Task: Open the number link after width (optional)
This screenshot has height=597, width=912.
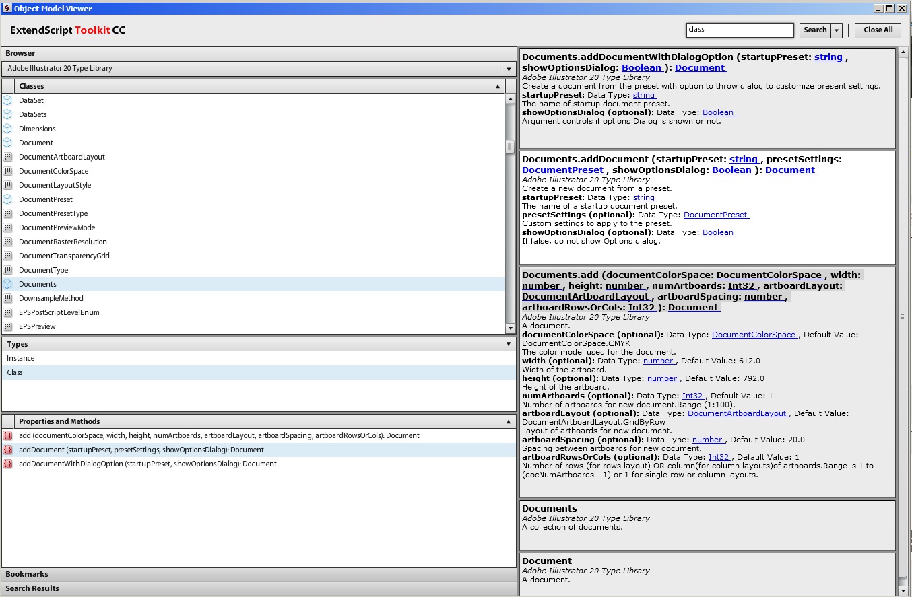Action: click(659, 361)
